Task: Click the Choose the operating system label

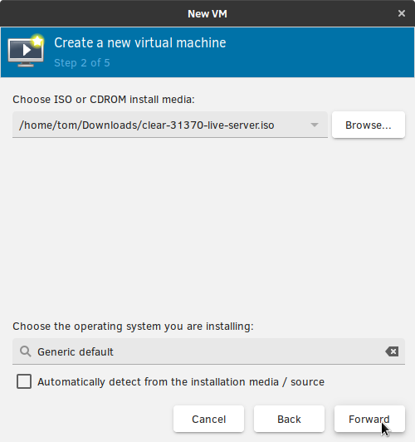Action: point(133,327)
